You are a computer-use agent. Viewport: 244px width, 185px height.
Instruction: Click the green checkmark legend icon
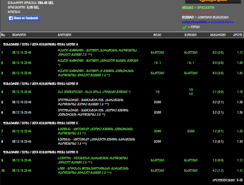coord(184,27)
